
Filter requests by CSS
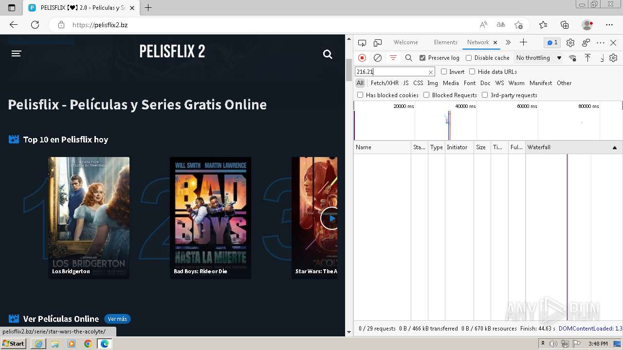tap(418, 83)
